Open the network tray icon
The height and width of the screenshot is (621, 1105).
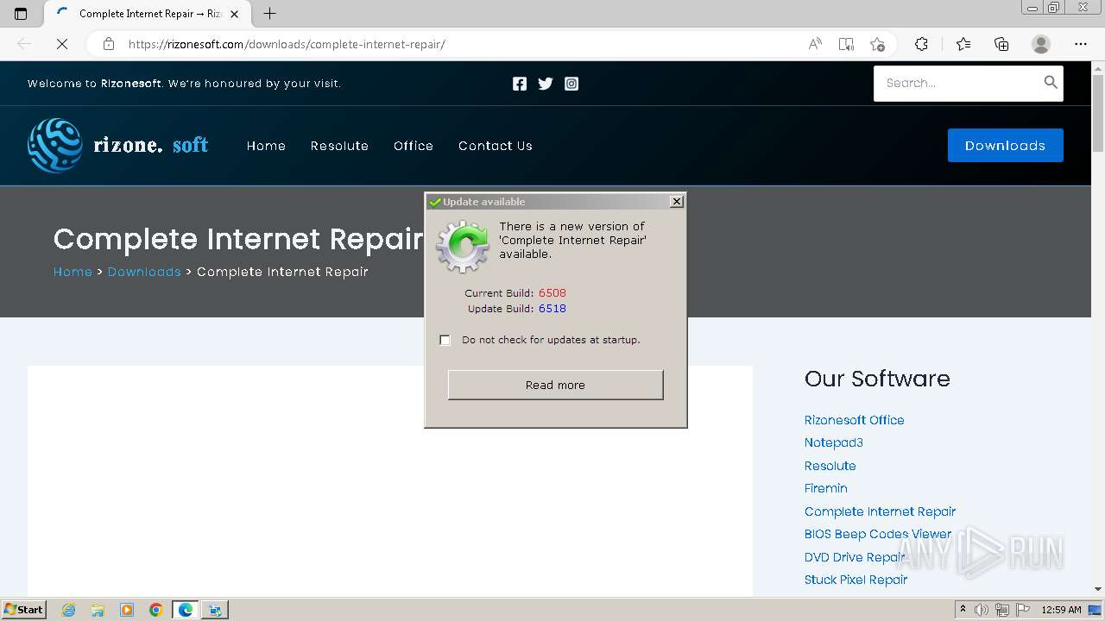click(x=1001, y=610)
